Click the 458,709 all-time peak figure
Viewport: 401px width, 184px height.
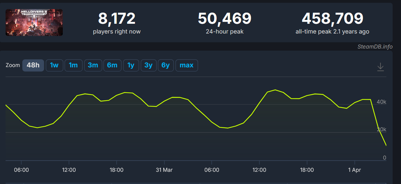tap(332, 19)
